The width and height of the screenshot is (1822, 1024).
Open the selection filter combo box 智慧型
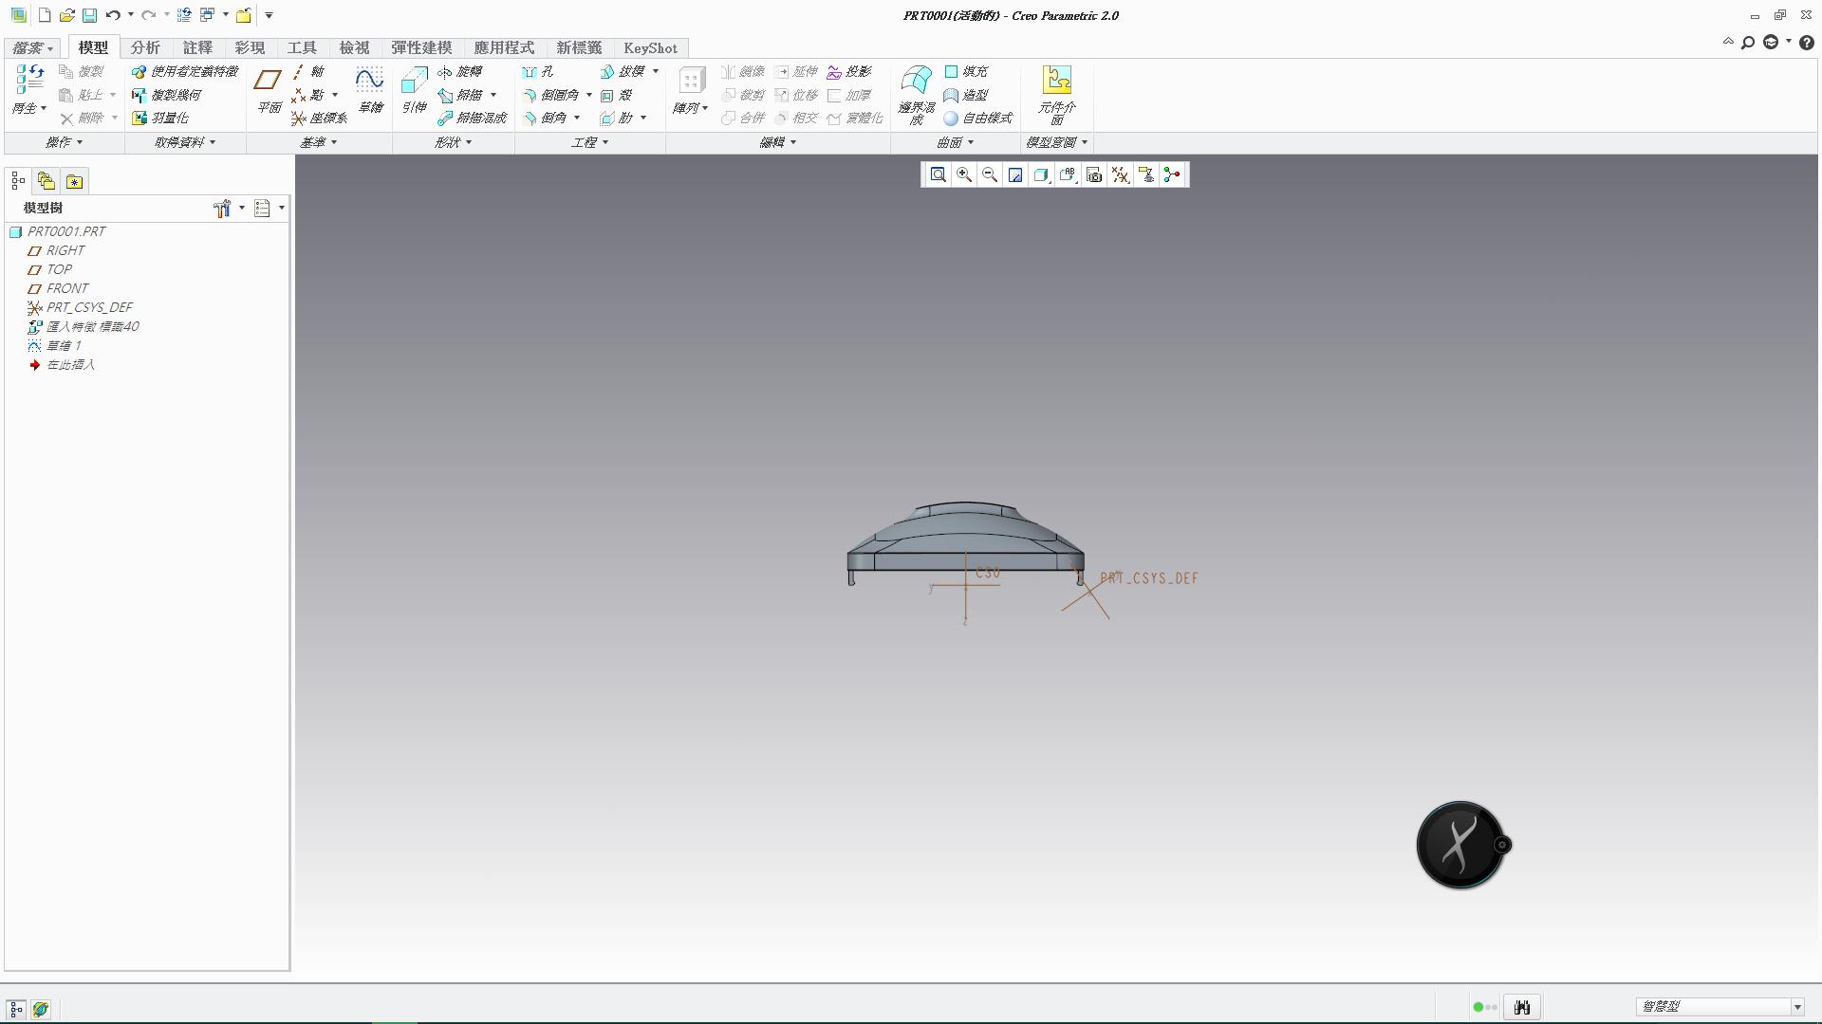(1720, 1007)
